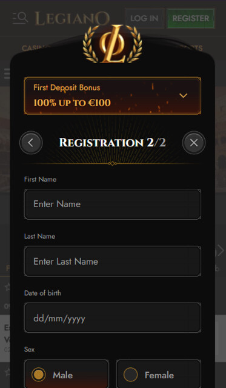The image size is (226, 388).
Task: Open the Date of birth field
Action: tap(113, 318)
